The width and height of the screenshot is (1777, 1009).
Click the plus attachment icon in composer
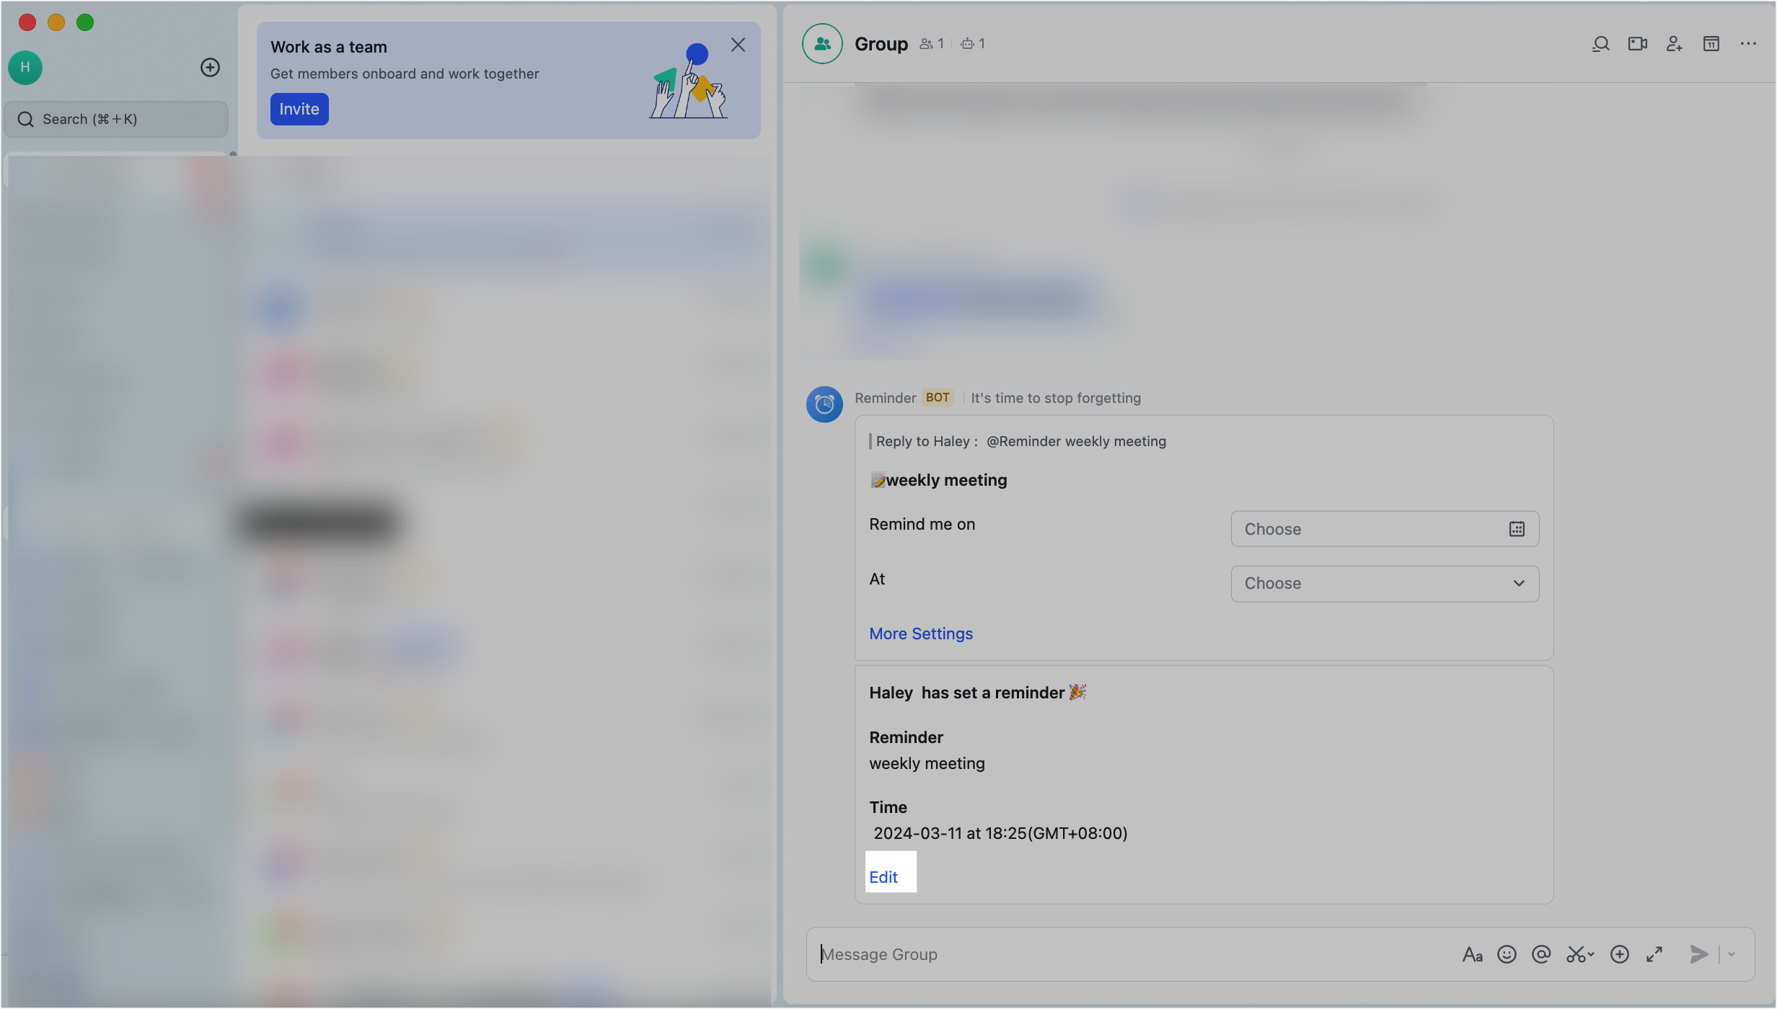point(1620,954)
